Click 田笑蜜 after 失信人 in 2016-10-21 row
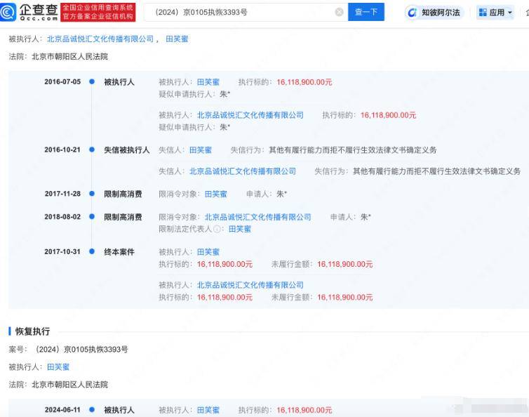 pos(201,150)
